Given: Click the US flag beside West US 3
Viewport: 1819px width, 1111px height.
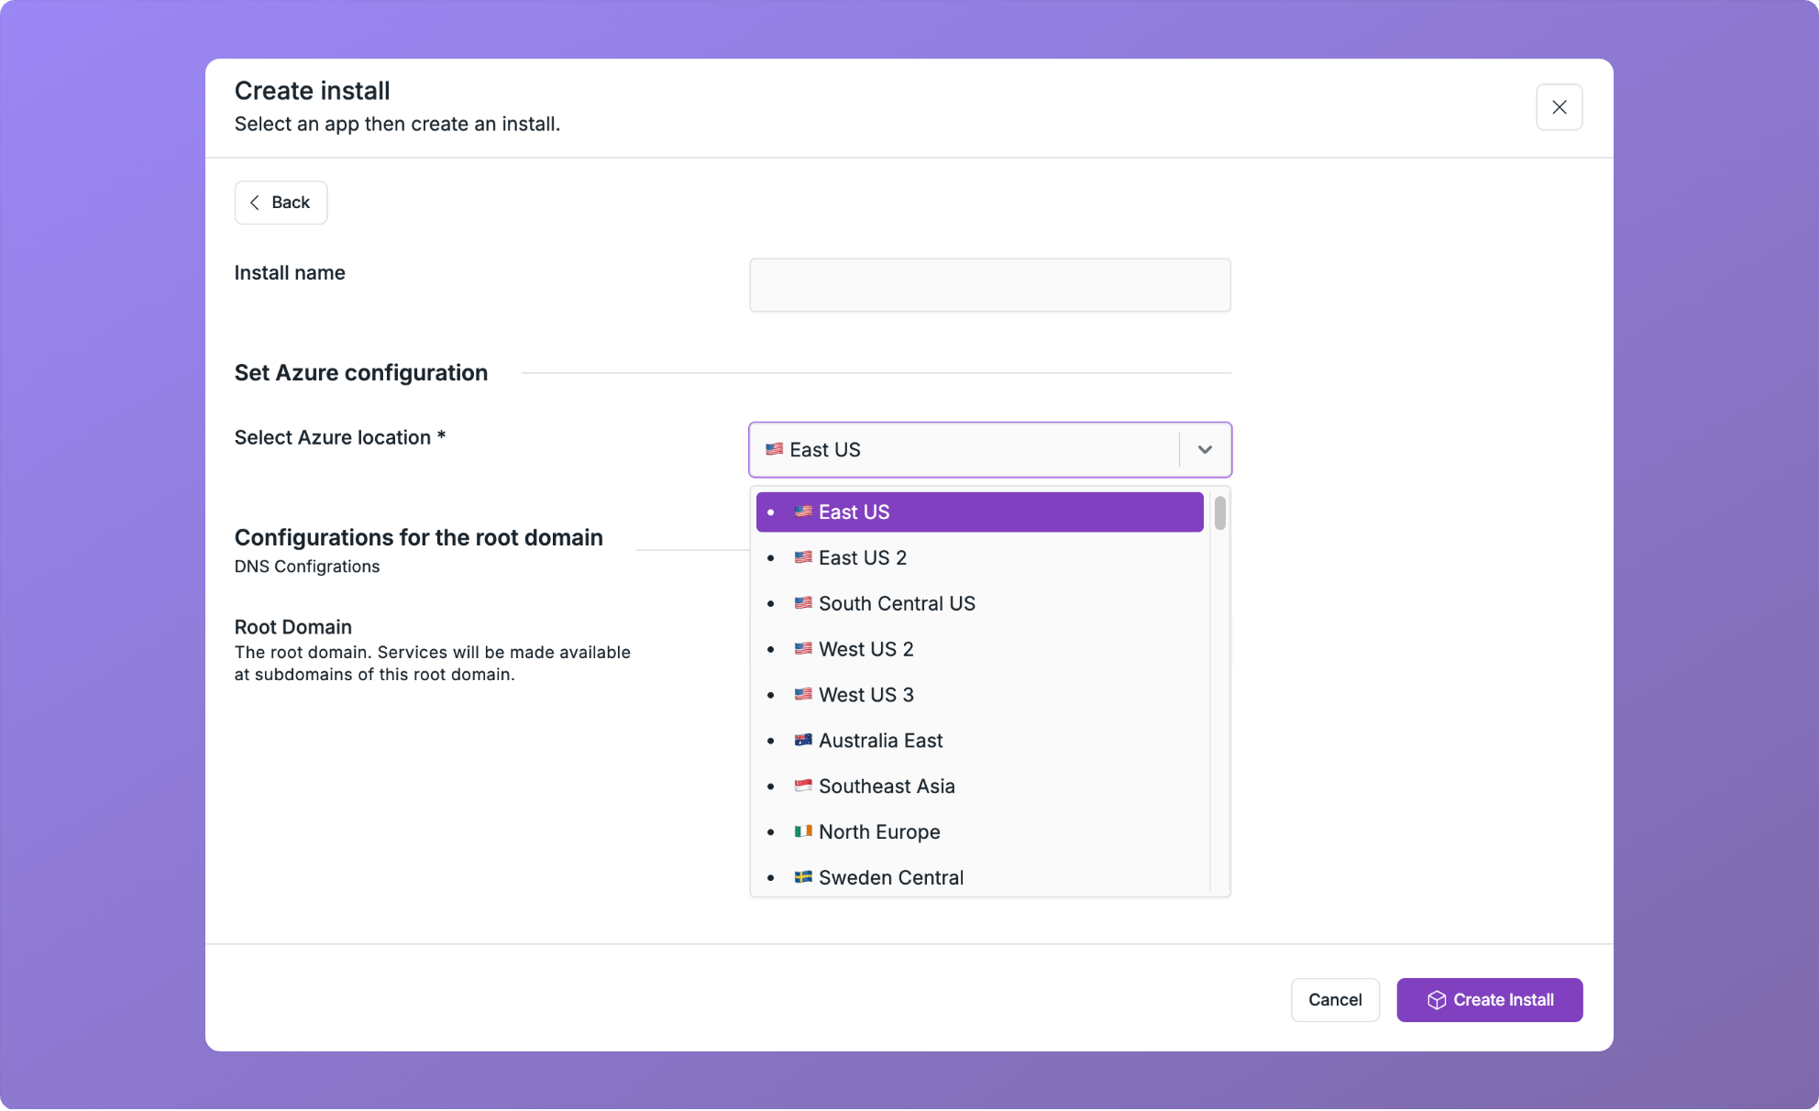Looking at the screenshot, I should click(803, 695).
